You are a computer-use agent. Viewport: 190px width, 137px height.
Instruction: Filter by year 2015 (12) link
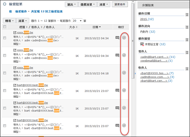tap(147, 19)
